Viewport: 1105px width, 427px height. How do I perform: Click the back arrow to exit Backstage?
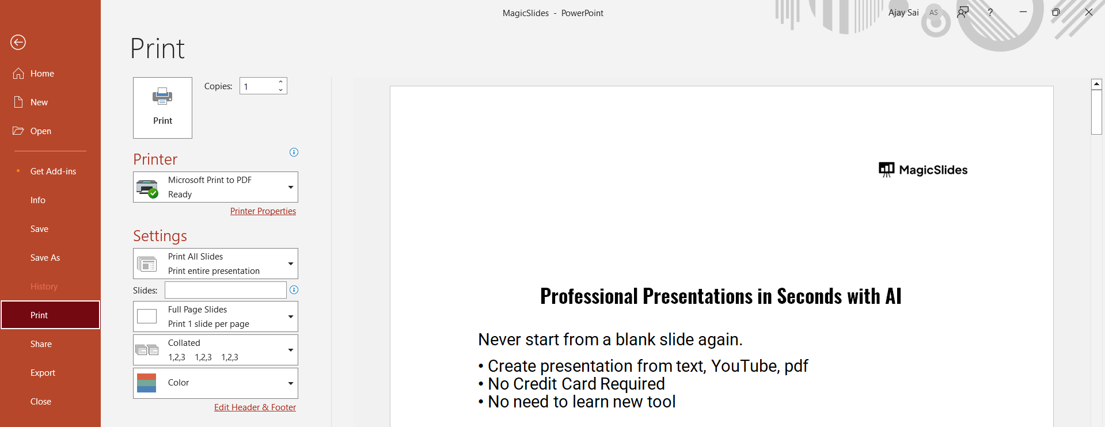(x=18, y=42)
